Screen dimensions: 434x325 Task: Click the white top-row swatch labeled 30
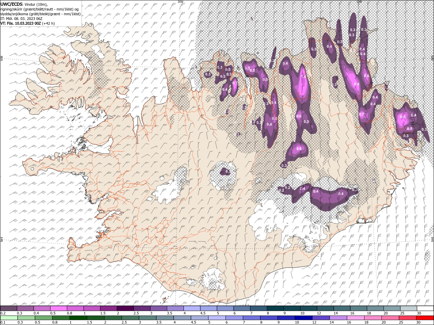point(425,308)
